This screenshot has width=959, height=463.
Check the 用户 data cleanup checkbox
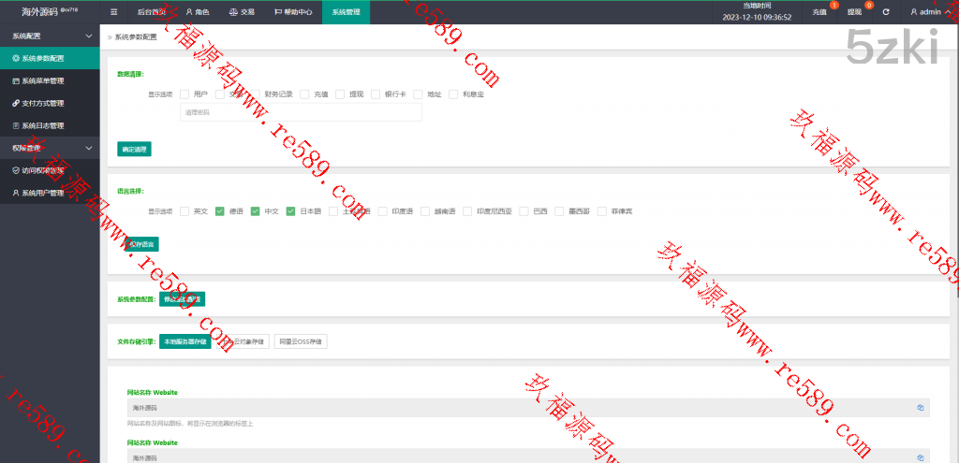click(x=184, y=94)
